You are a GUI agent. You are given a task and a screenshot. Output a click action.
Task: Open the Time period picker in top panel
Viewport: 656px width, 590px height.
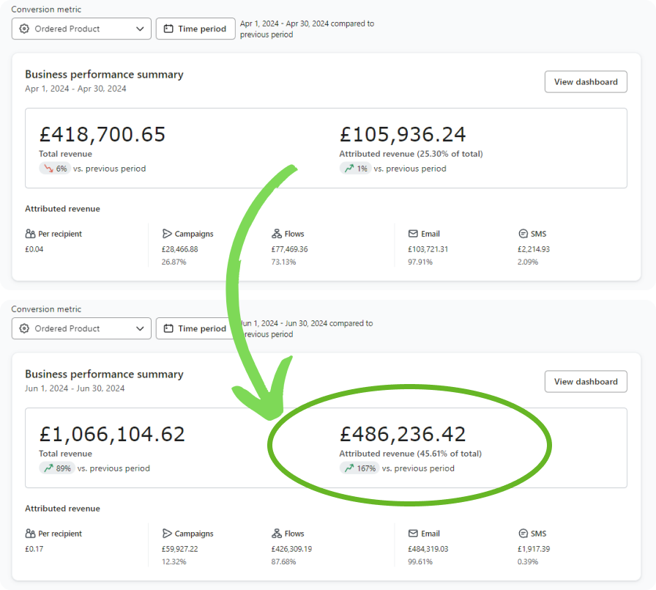(x=195, y=29)
